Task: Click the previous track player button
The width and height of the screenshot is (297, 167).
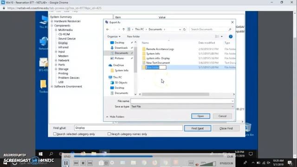Action: 76,163
